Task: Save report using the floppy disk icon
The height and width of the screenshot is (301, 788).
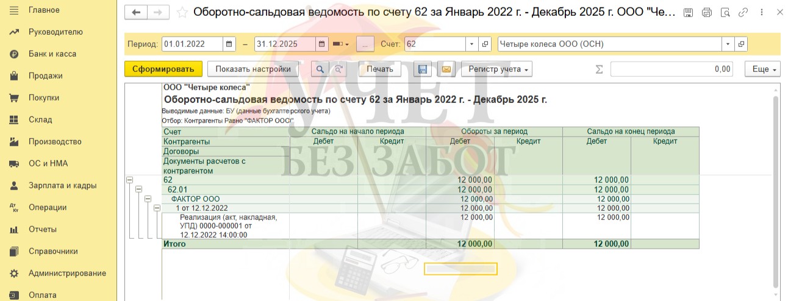Action: coord(422,69)
